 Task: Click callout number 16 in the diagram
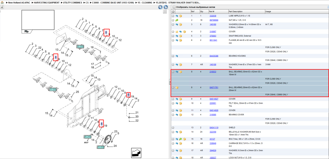[x=92, y=47]
